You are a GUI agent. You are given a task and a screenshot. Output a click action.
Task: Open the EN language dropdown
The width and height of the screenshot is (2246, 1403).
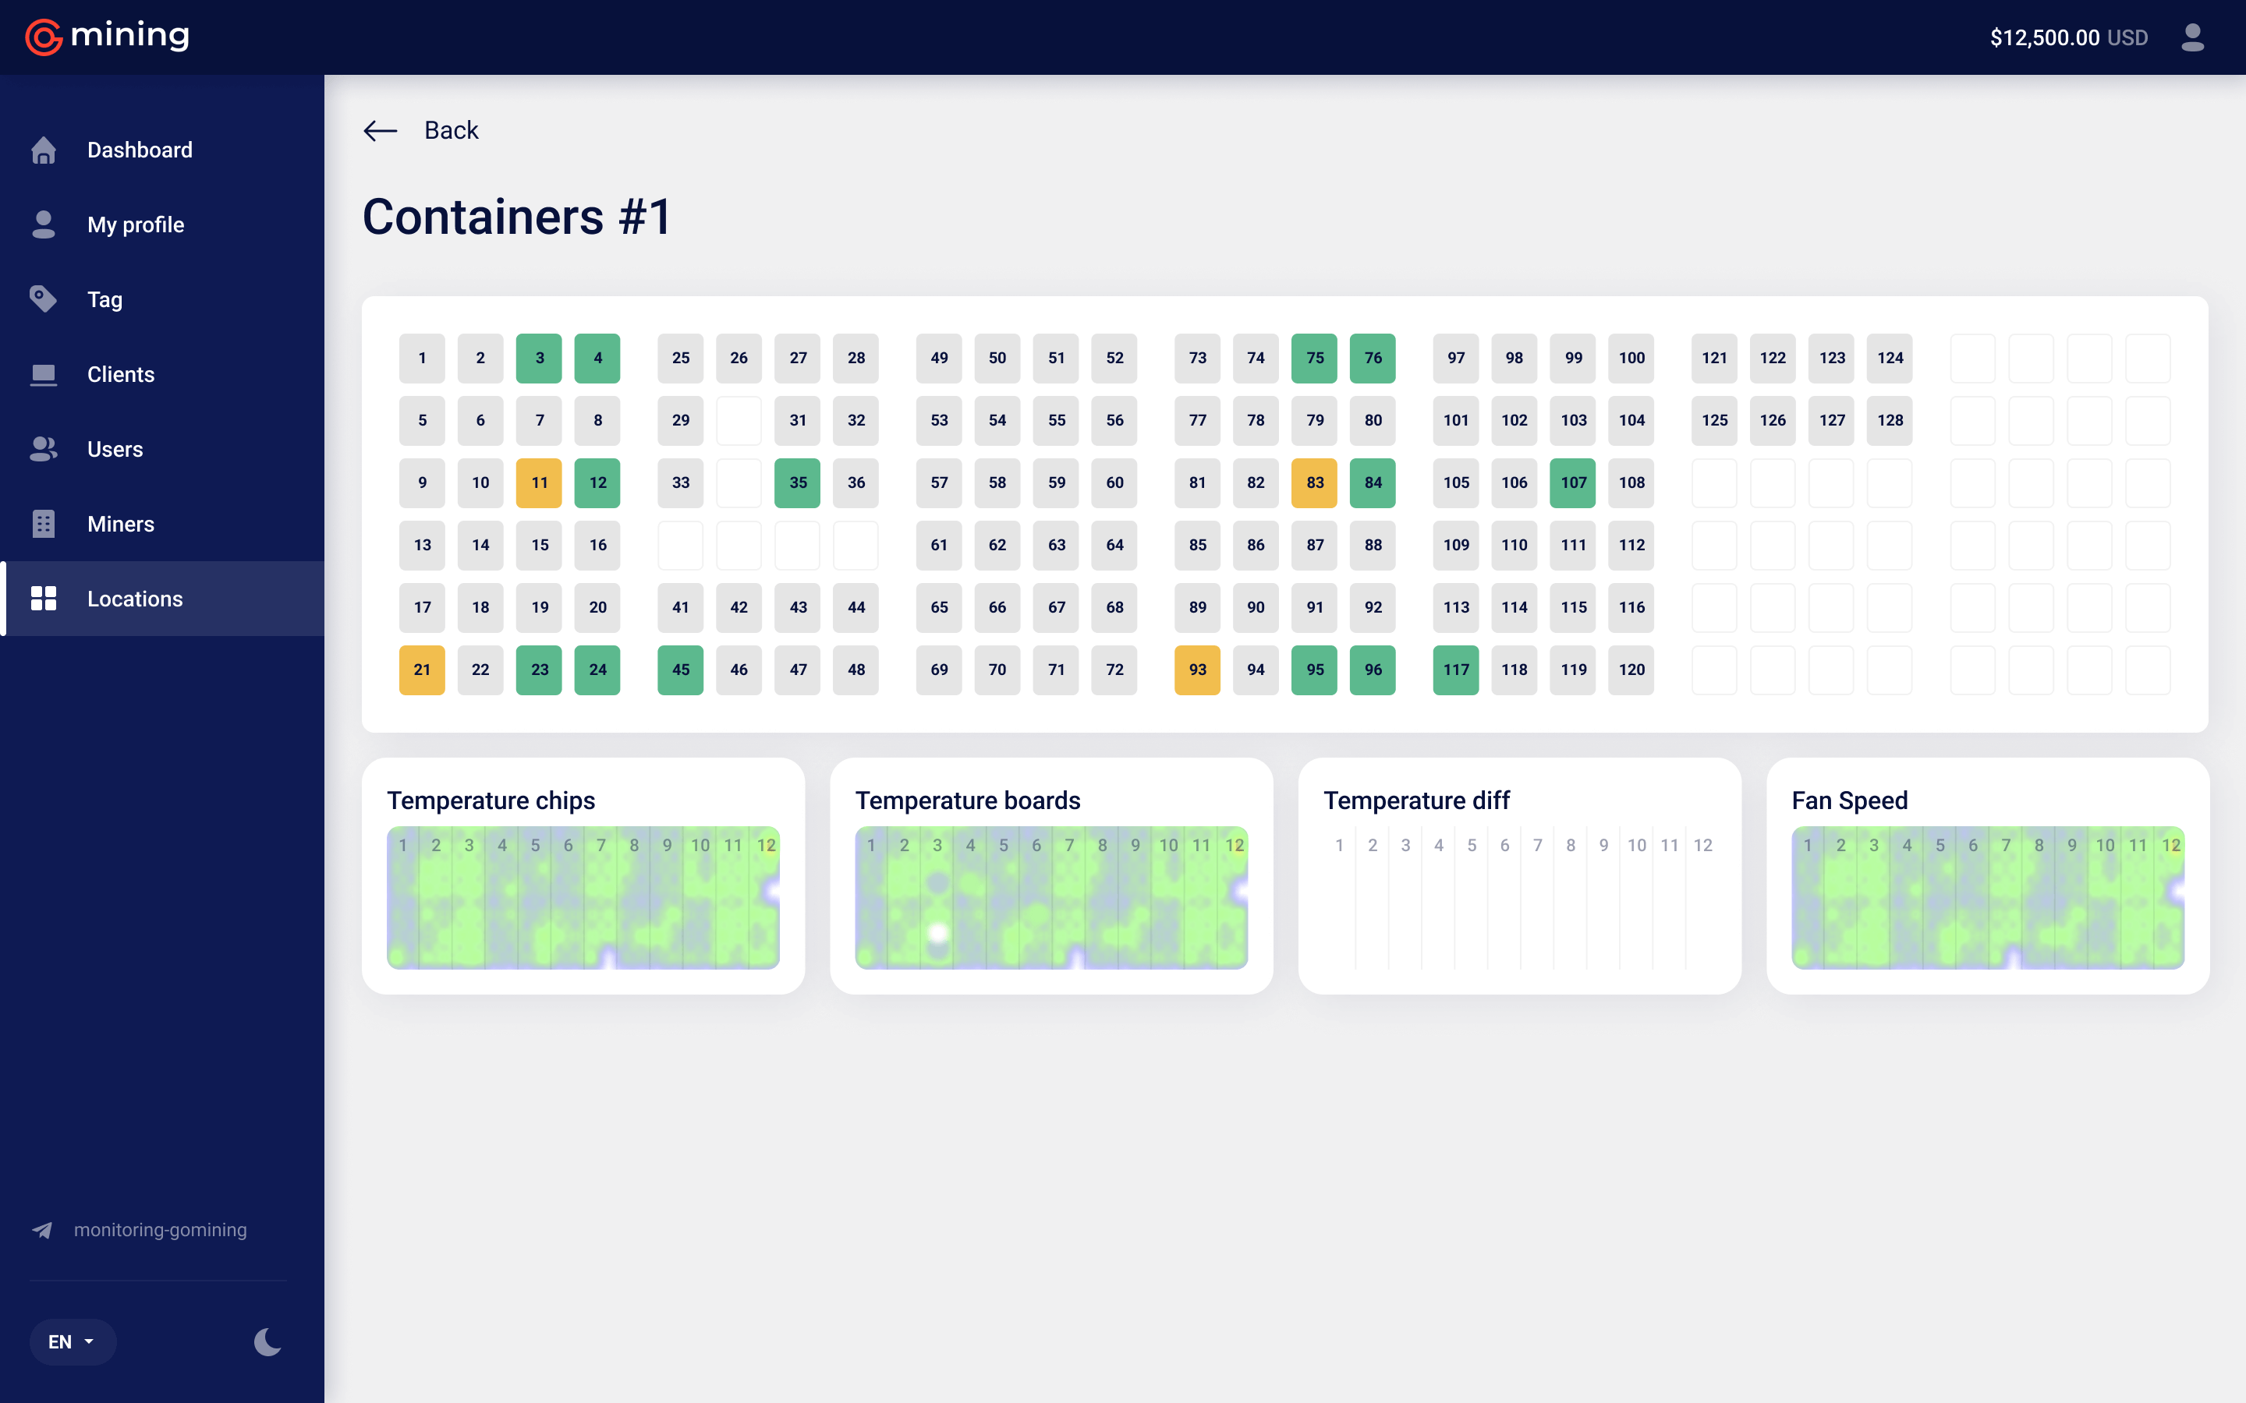[x=73, y=1341]
